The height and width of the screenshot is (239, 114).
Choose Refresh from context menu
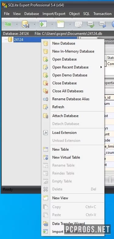pyautogui.click(x=73, y=107)
